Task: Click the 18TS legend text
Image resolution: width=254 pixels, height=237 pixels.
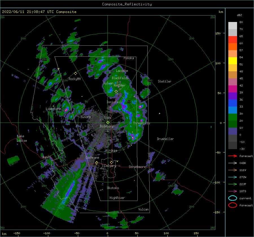Action: 243,191
